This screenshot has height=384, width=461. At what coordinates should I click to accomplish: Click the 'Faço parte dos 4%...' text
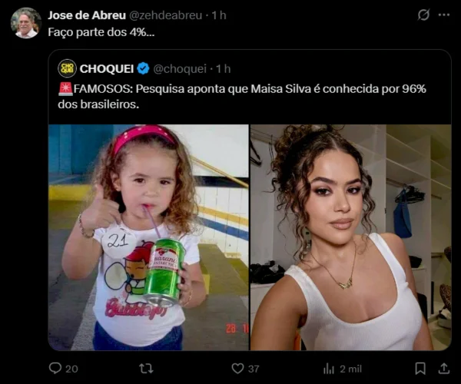point(101,32)
